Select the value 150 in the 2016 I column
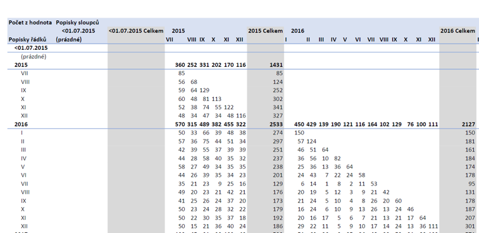This screenshot has width=479, height=233. (x=299, y=133)
